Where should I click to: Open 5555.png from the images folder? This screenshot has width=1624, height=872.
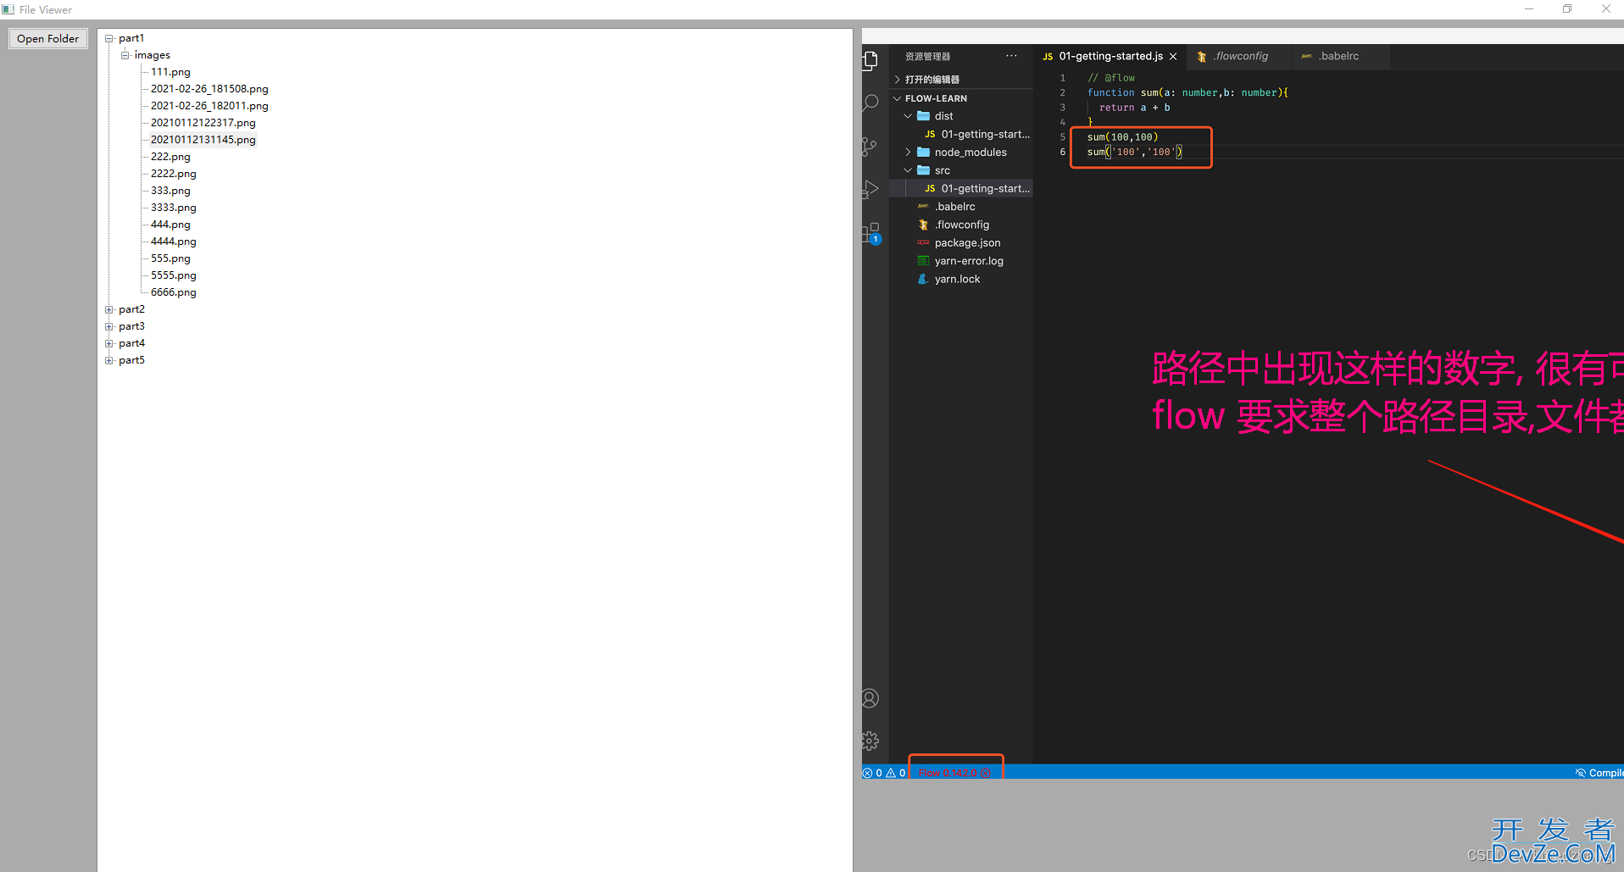[174, 275]
